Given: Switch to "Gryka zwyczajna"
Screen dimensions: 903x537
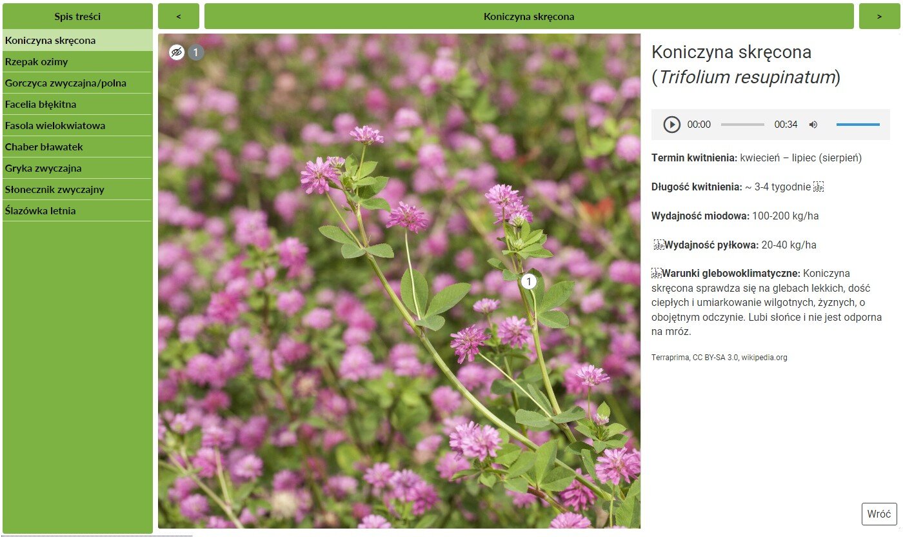Looking at the screenshot, I should [76, 168].
